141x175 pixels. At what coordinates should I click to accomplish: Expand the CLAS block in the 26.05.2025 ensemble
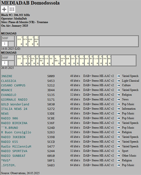[97, 63]
